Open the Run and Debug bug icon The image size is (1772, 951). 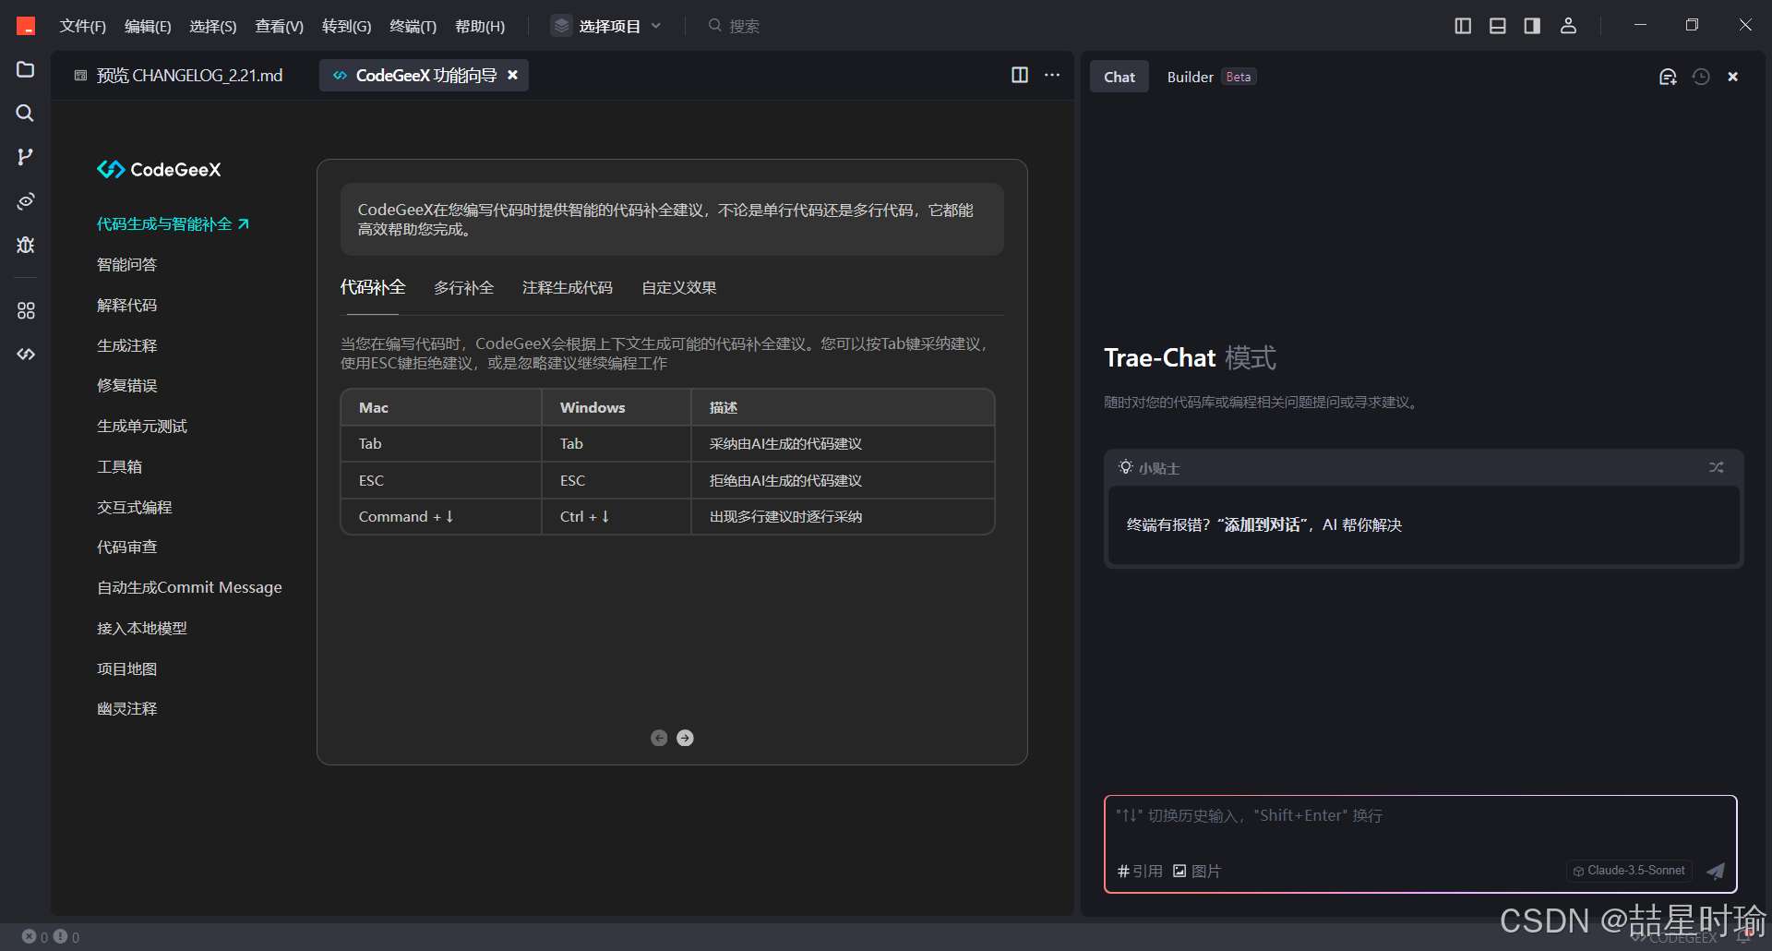25,245
